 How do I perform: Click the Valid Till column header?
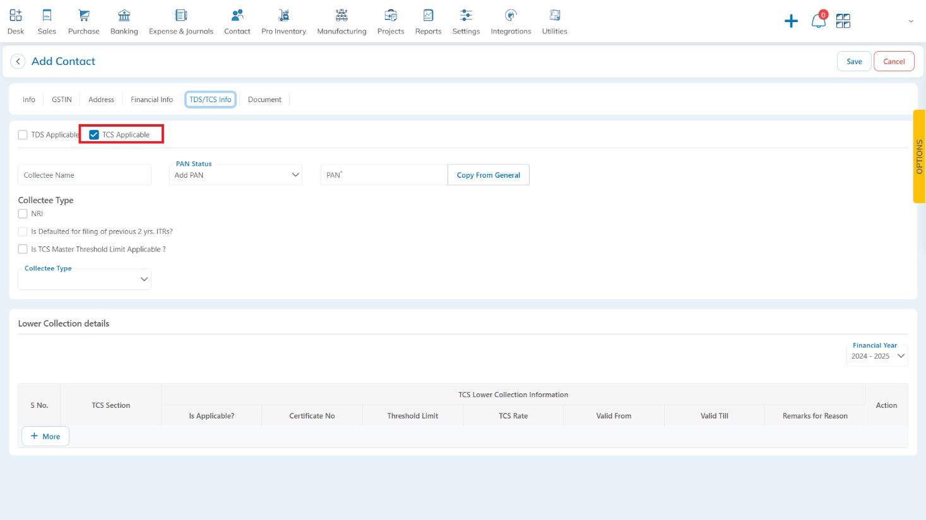(715, 416)
